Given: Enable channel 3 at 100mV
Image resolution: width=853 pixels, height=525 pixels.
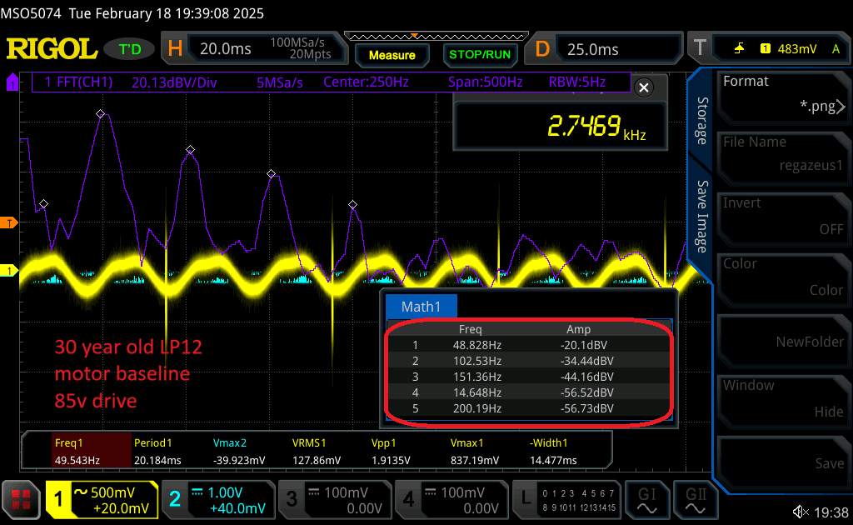Looking at the screenshot, I should click(x=333, y=499).
